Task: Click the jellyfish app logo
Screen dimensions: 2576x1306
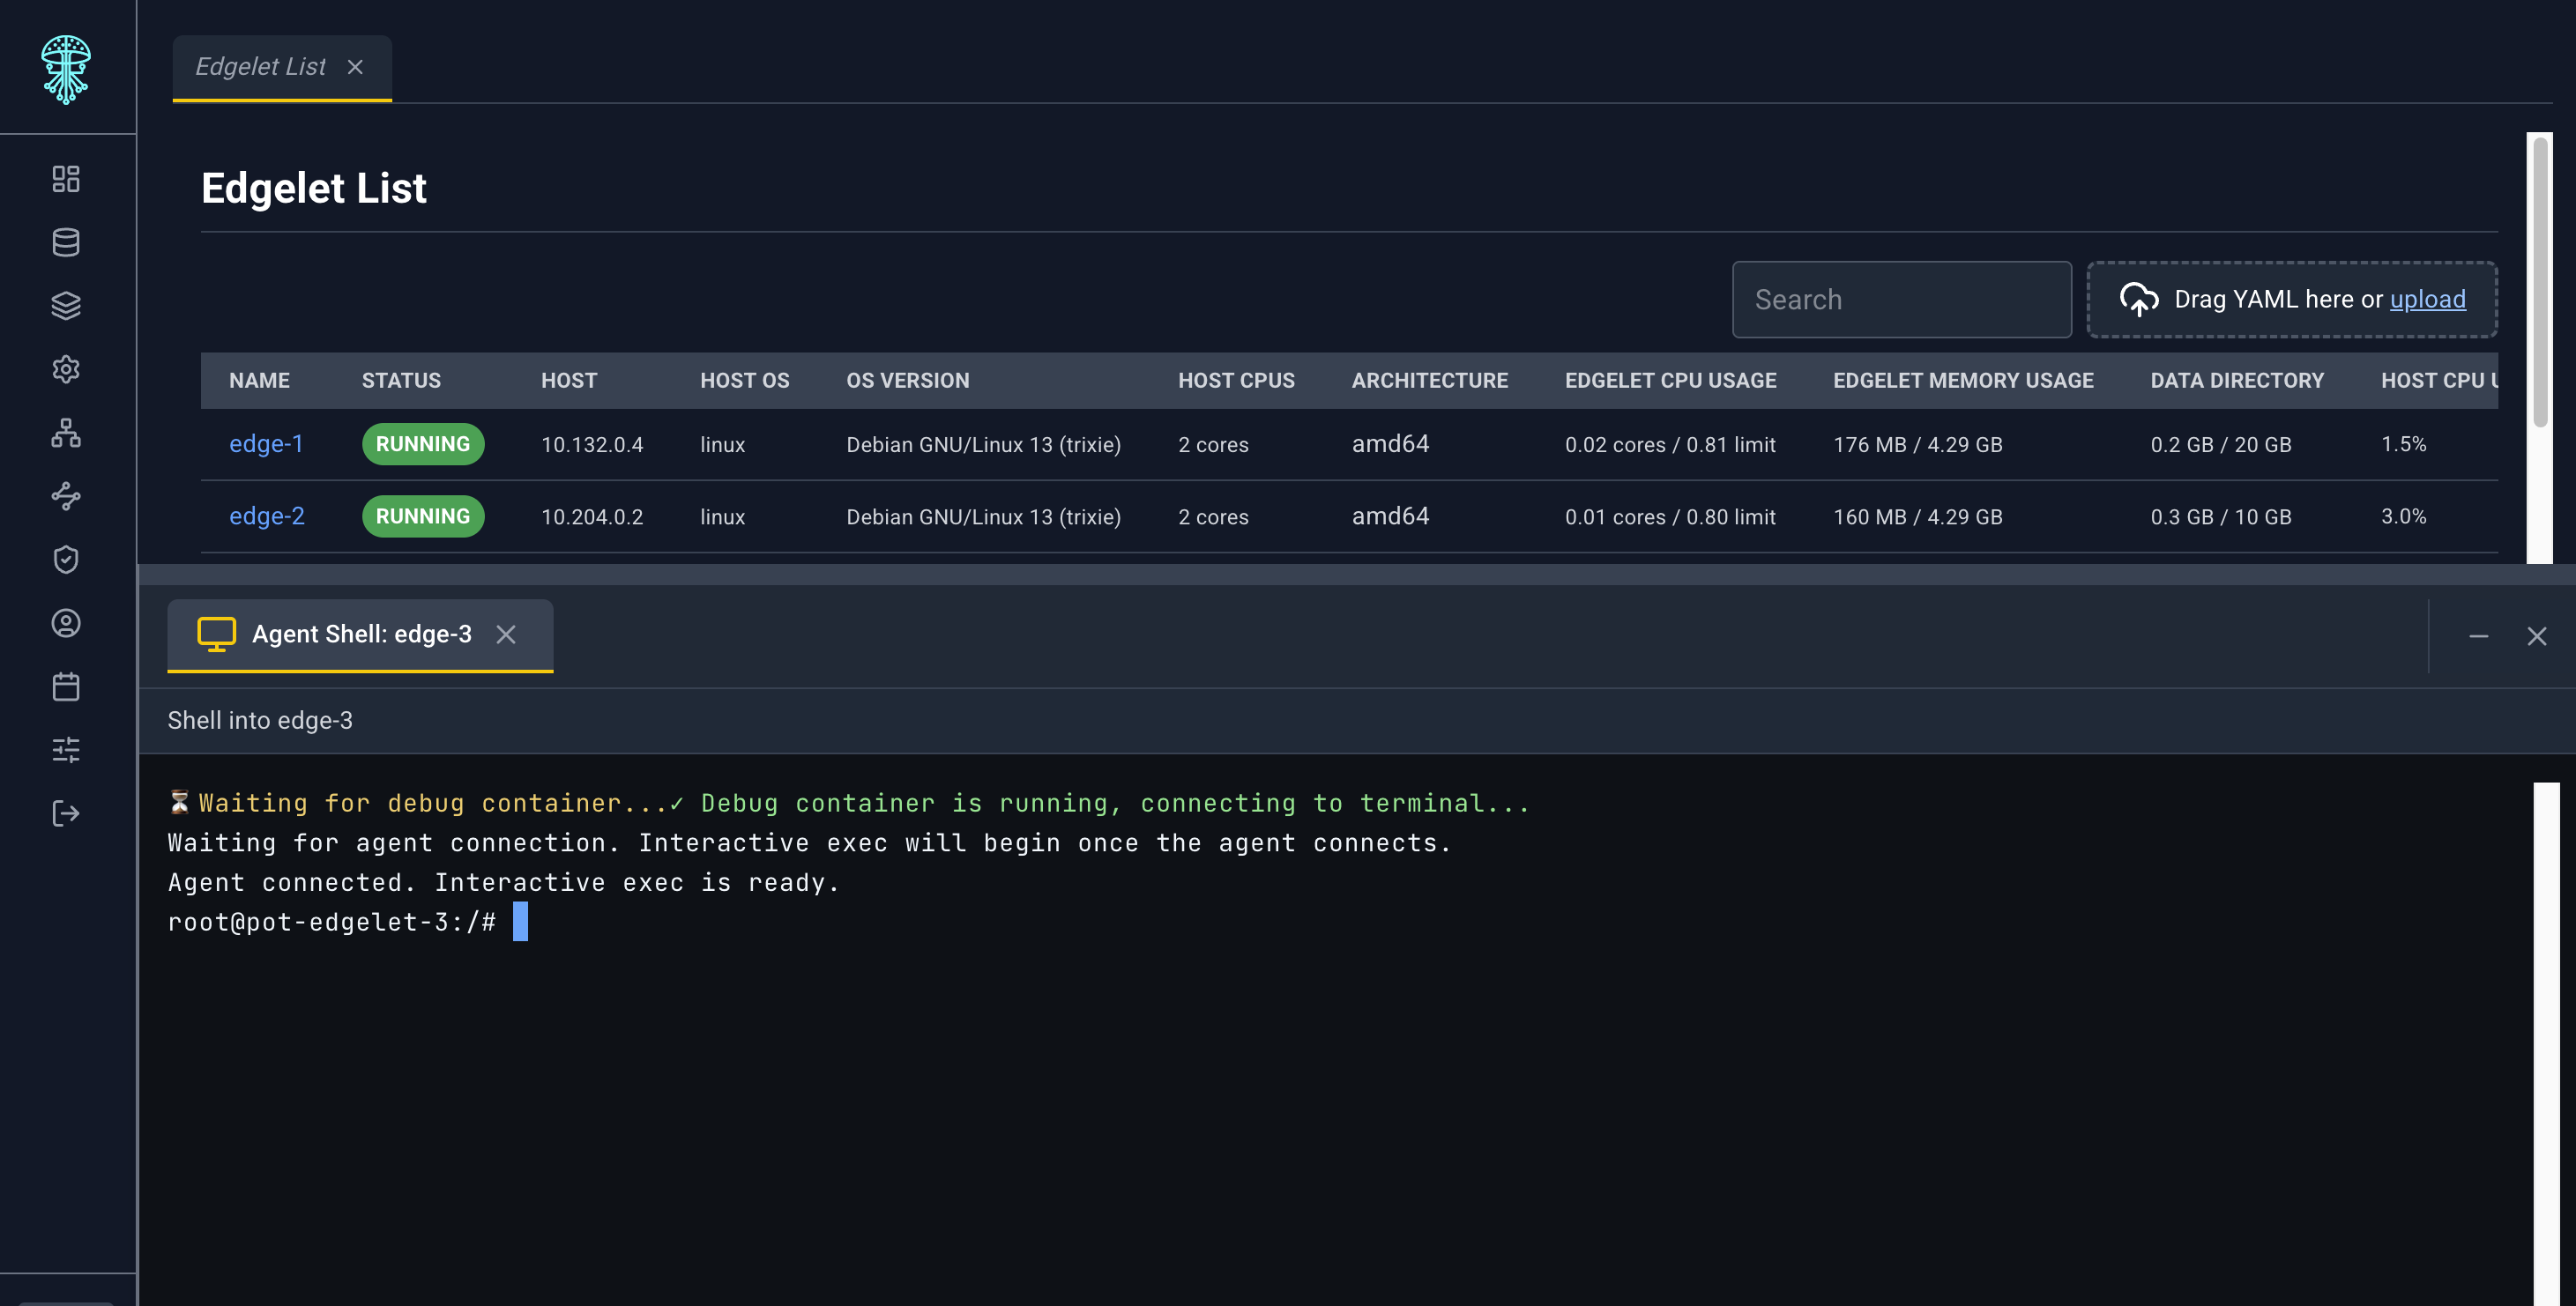Action: 66,69
